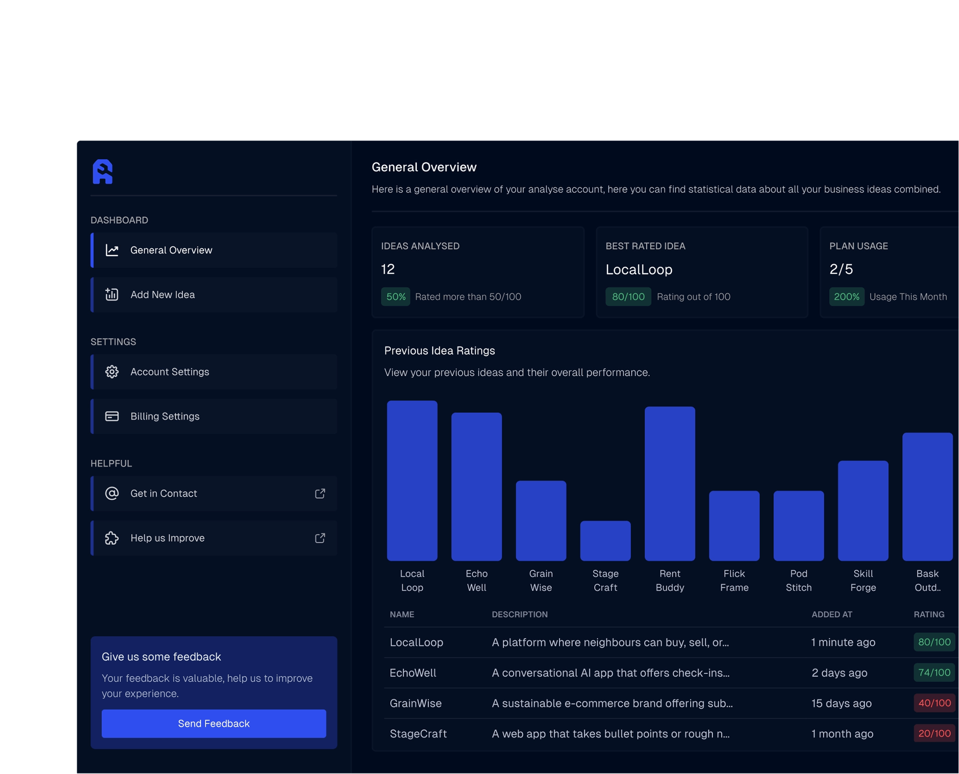Click the @ icon beside Get in Contact

click(112, 494)
